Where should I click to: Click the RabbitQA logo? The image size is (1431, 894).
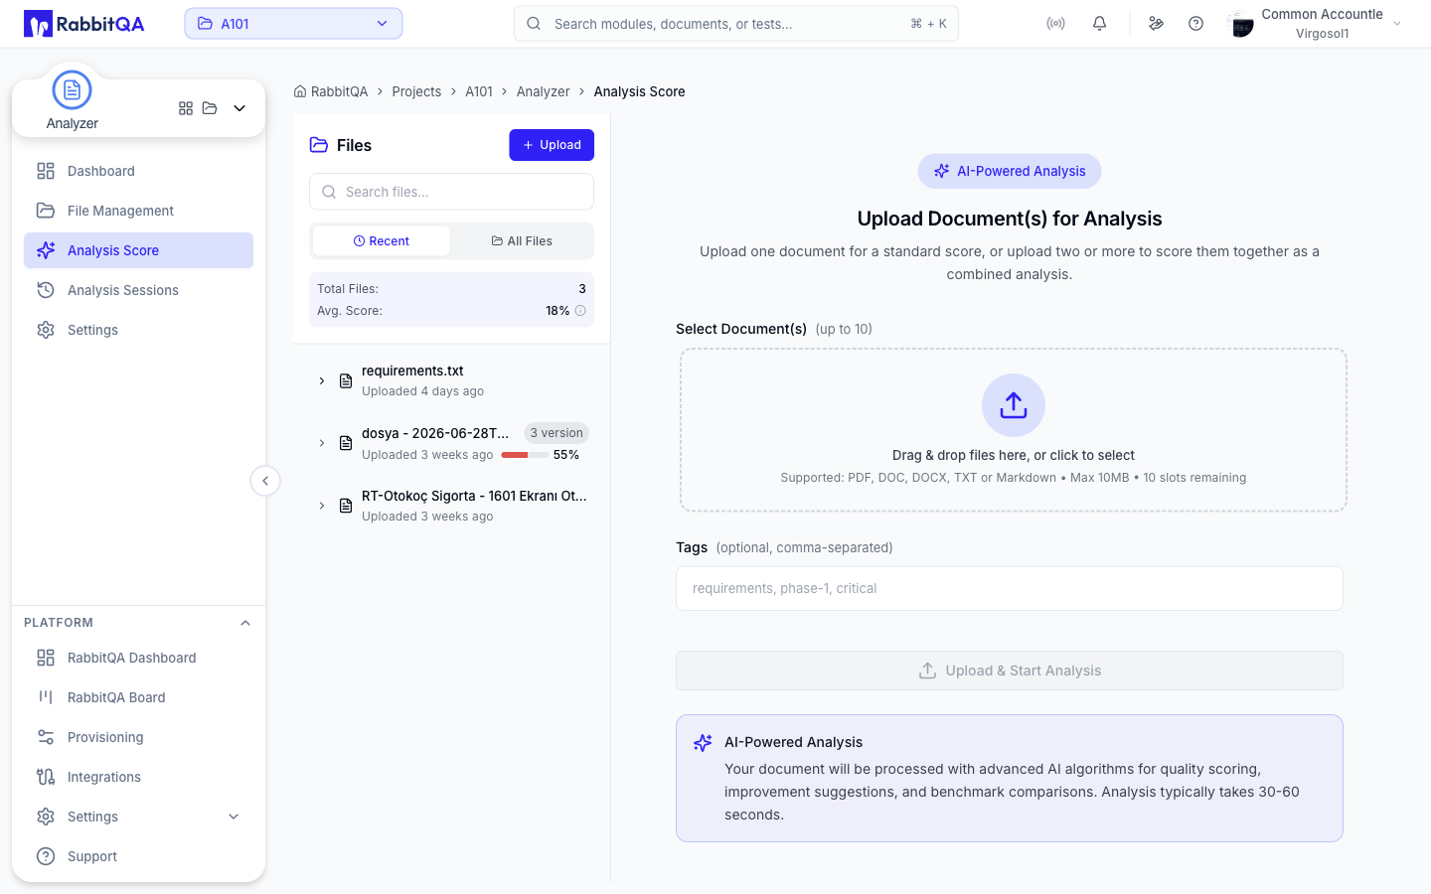click(84, 24)
